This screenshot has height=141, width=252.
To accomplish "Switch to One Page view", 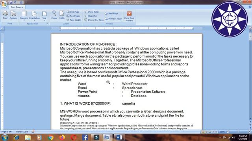I will (73, 12).
